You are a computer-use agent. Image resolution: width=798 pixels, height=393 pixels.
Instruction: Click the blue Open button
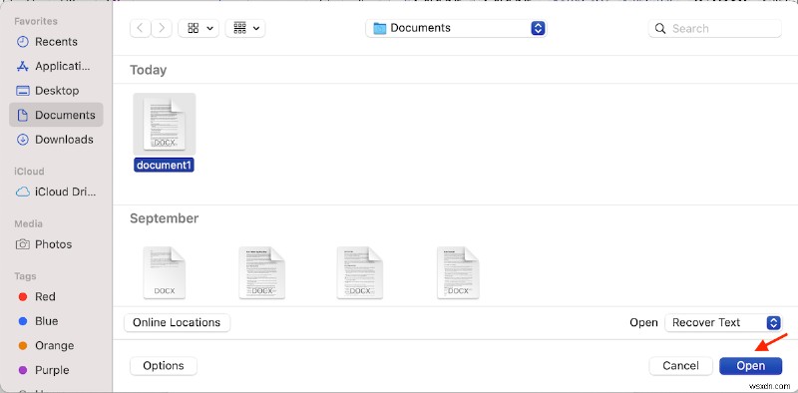point(751,365)
